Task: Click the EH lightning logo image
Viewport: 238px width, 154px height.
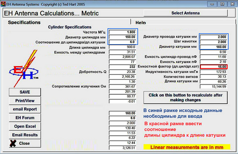Action: pyautogui.click(x=24, y=69)
